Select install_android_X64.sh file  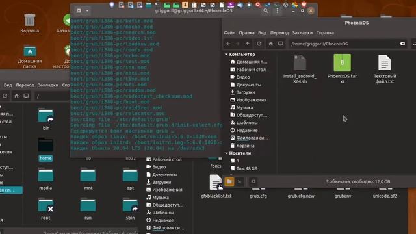(x=300, y=69)
